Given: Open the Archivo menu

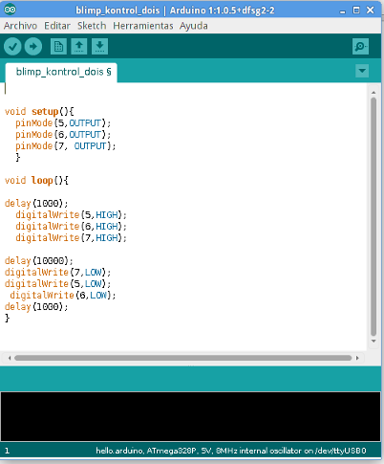Looking at the screenshot, I should pos(20,26).
